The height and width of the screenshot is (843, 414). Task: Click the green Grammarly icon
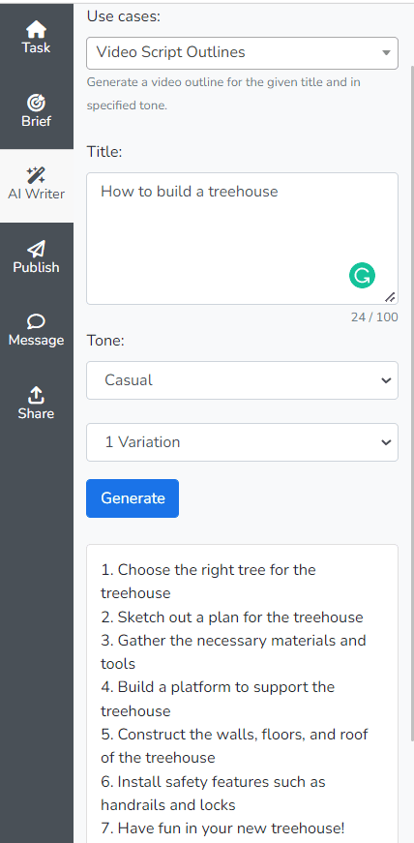362,275
